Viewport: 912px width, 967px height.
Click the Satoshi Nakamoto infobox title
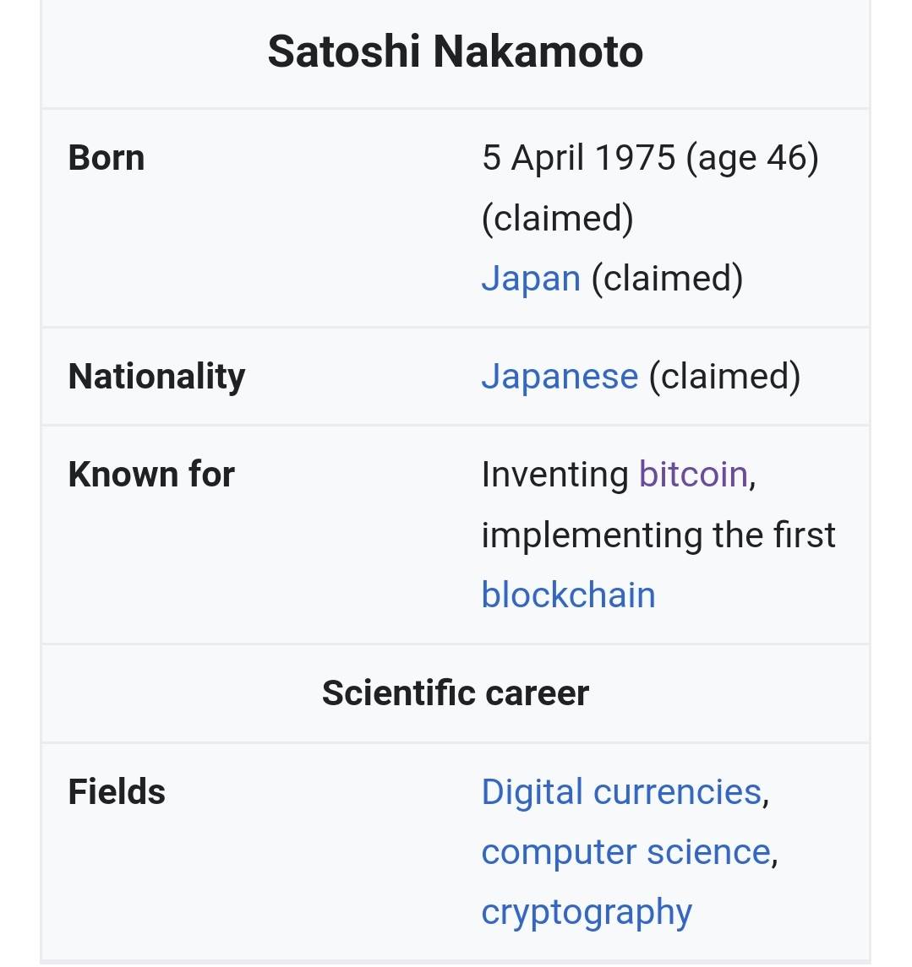pyautogui.click(x=456, y=52)
